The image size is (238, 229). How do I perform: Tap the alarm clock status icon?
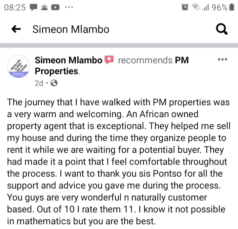tap(184, 8)
